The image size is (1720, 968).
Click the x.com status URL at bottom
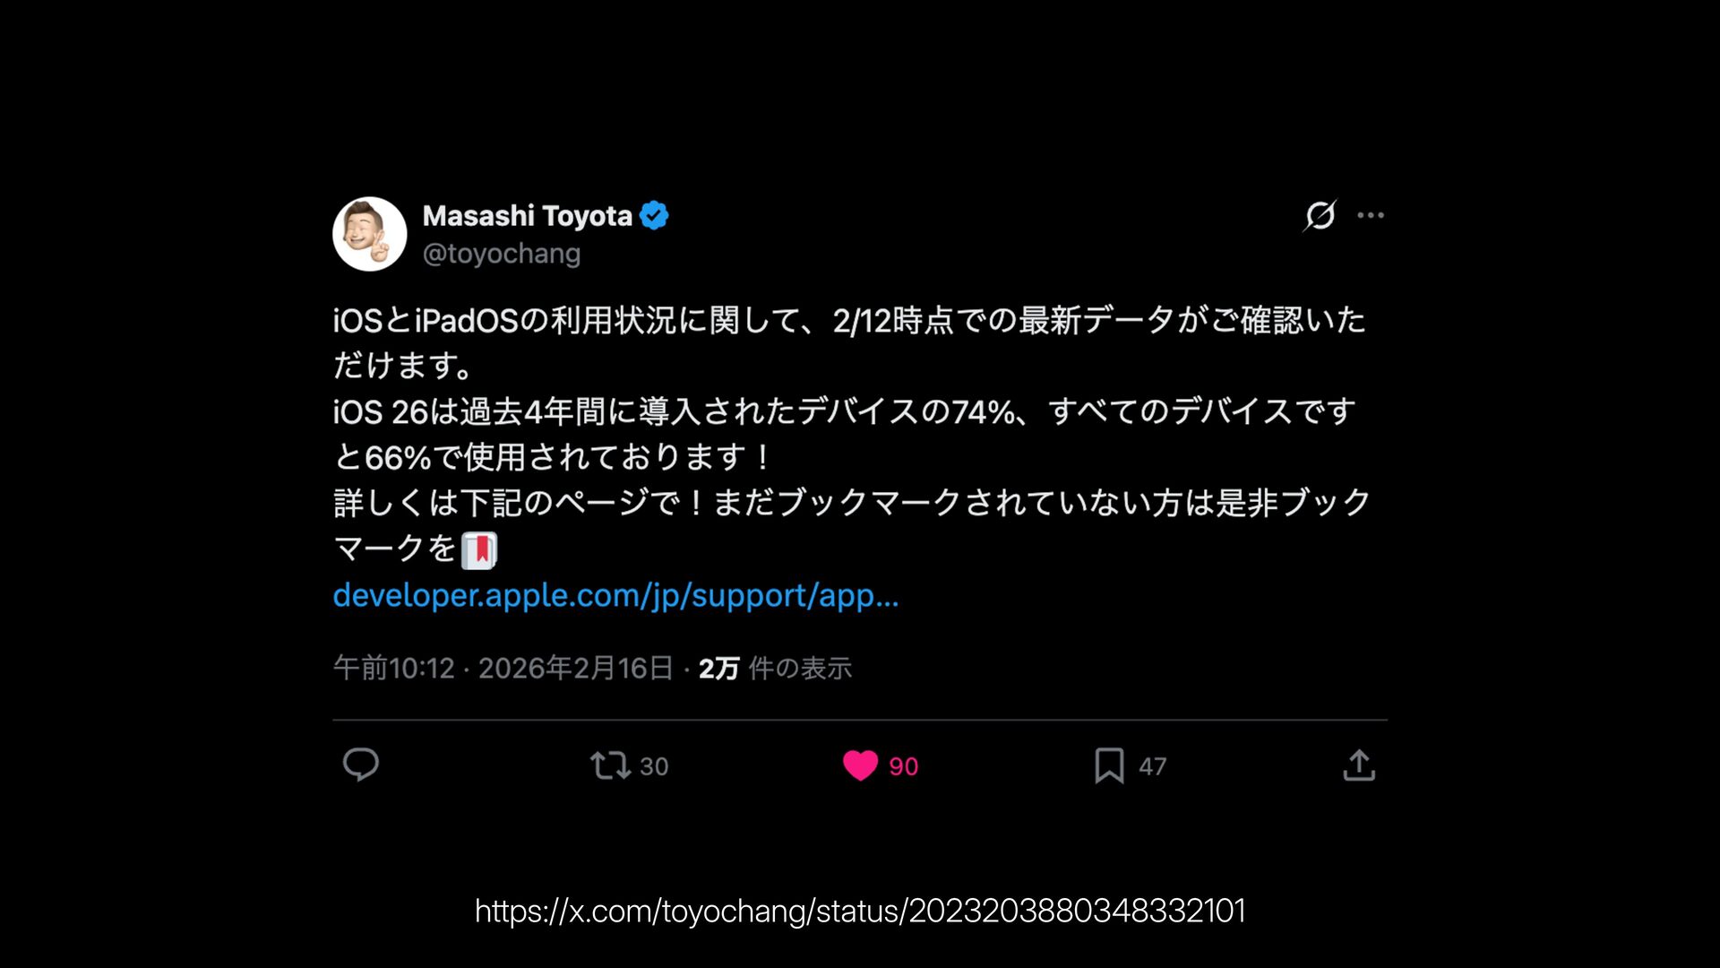860,911
